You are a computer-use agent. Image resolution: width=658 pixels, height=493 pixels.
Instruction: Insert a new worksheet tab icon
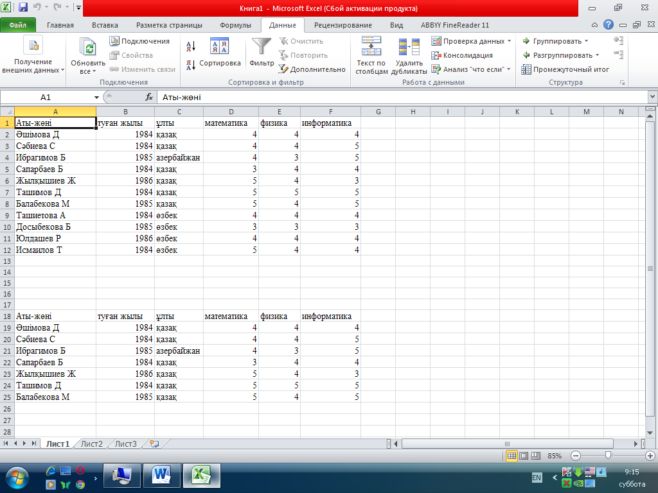(154, 444)
